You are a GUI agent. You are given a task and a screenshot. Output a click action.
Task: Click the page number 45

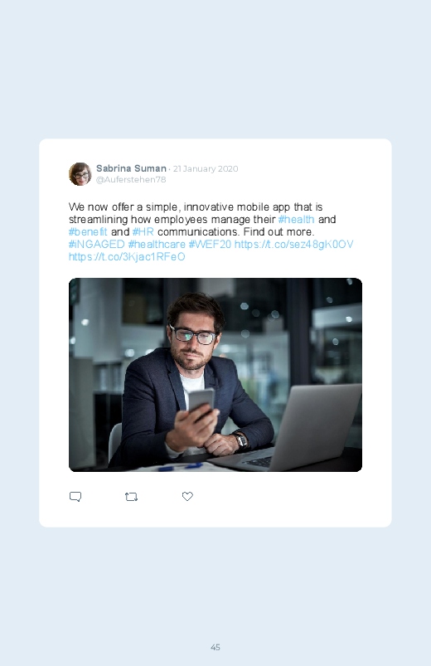215,647
